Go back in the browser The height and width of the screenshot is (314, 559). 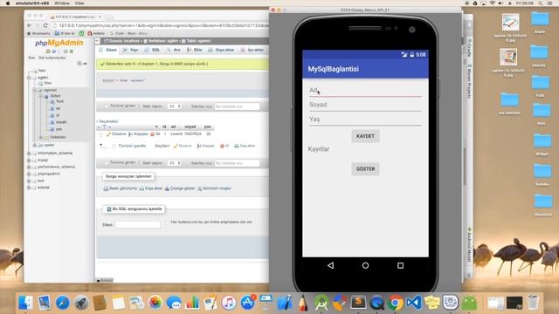(x=29, y=25)
